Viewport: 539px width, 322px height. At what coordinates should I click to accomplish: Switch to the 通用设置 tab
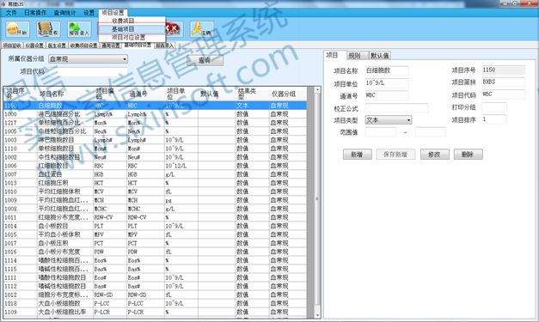111,46
